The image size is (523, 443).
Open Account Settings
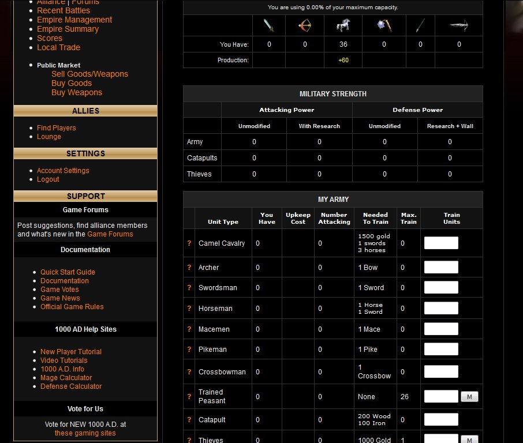(x=63, y=171)
